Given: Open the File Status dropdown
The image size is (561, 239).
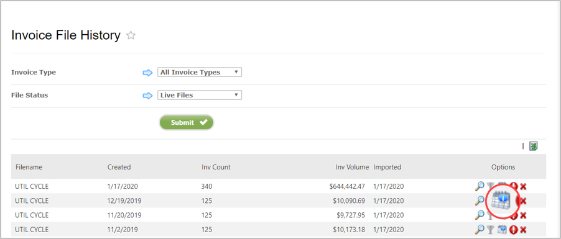Looking at the screenshot, I should pyautogui.click(x=200, y=96).
